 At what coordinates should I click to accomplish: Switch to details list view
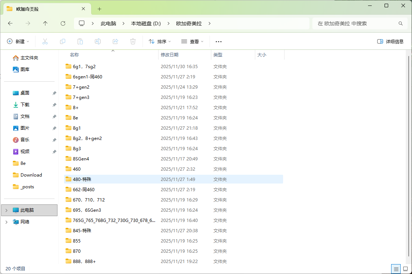pyautogui.click(x=396, y=269)
